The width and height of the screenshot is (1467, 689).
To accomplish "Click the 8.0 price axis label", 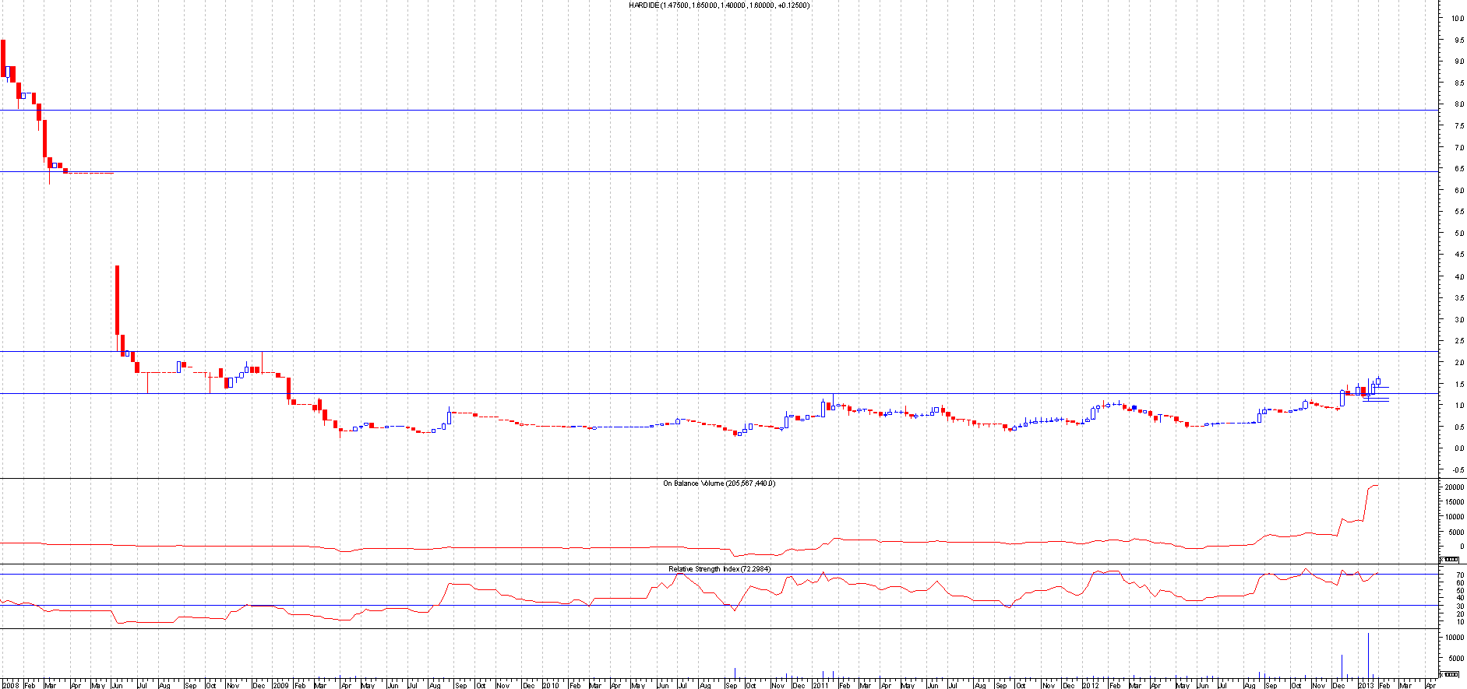I will pos(1458,104).
